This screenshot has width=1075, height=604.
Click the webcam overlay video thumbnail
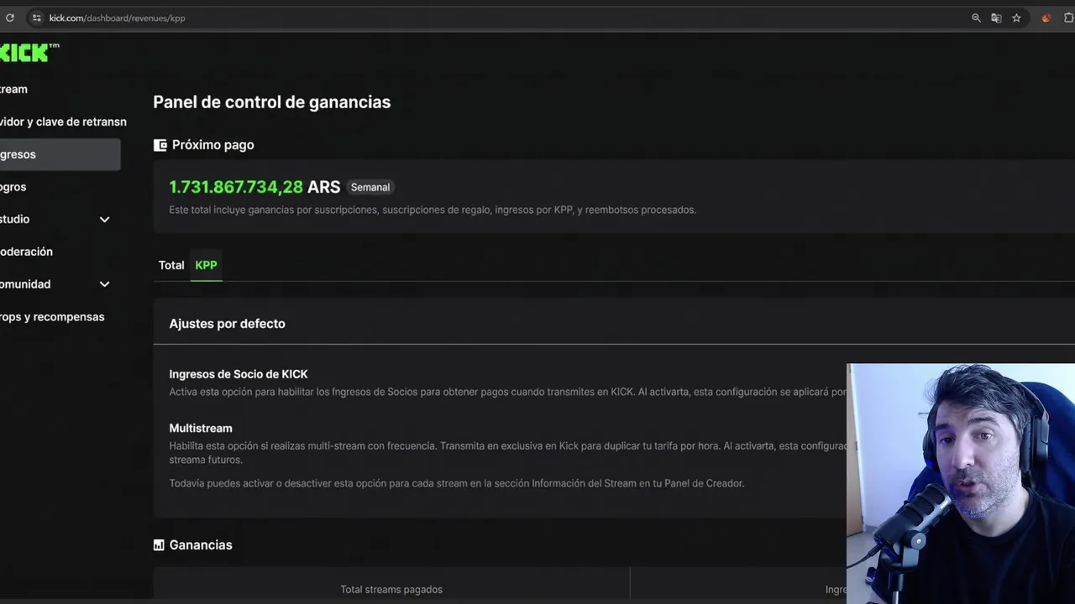pyautogui.click(x=961, y=483)
